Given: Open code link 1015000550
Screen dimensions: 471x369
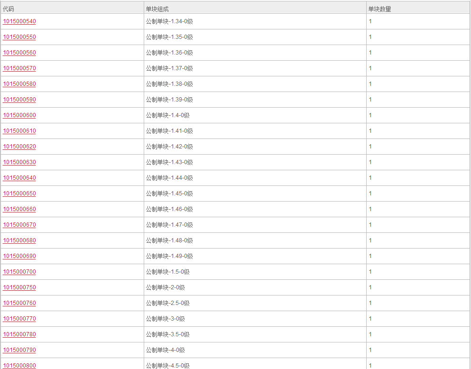Looking at the screenshot, I should (x=19, y=37).
